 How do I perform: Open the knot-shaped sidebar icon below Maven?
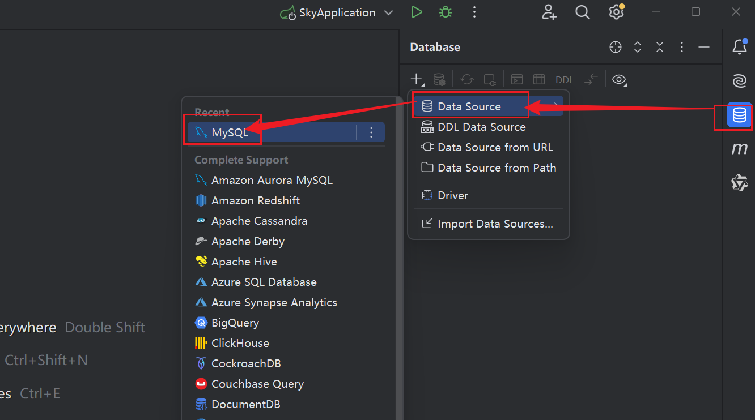tap(740, 183)
